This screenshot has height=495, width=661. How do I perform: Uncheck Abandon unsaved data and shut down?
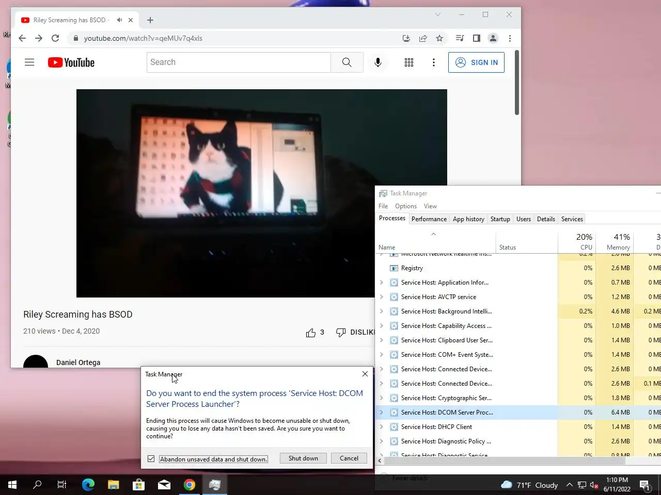[x=151, y=459]
